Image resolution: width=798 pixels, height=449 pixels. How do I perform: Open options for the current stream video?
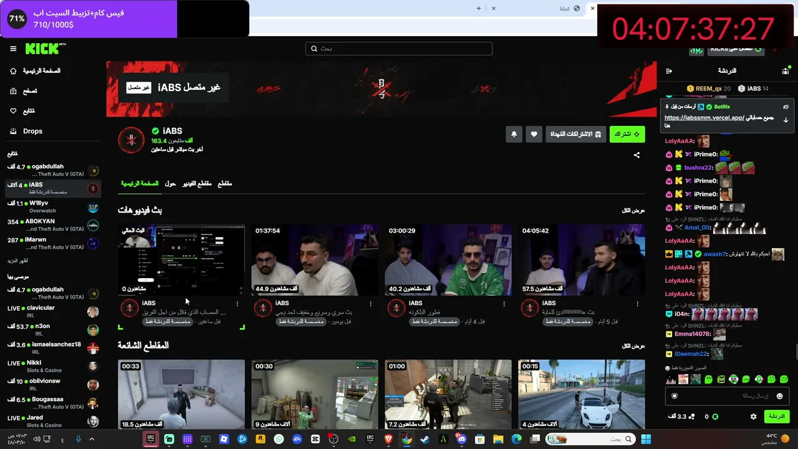coord(237,304)
